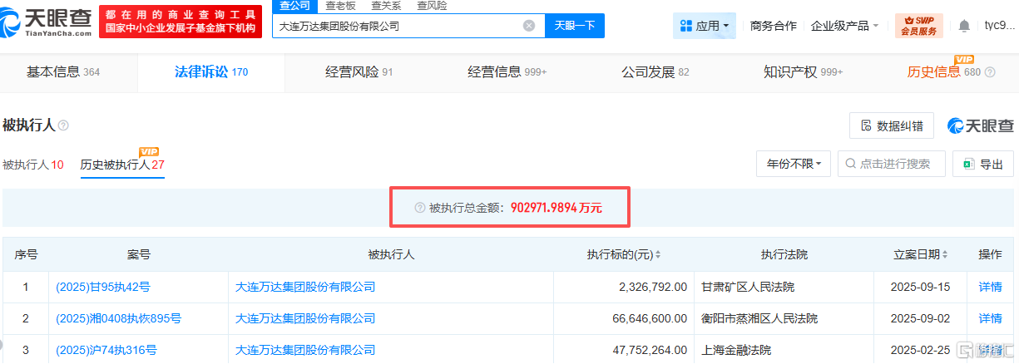Sort by 执行标的 column arrows
The width and height of the screenshot is (1019, 364).
[x=657, y=254]
